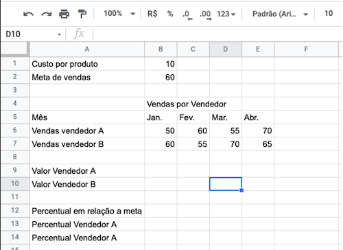The width and height of the screenshot is (343, 250).
Task: Click the redo arrow icon
Action: [x=47, y=14]
